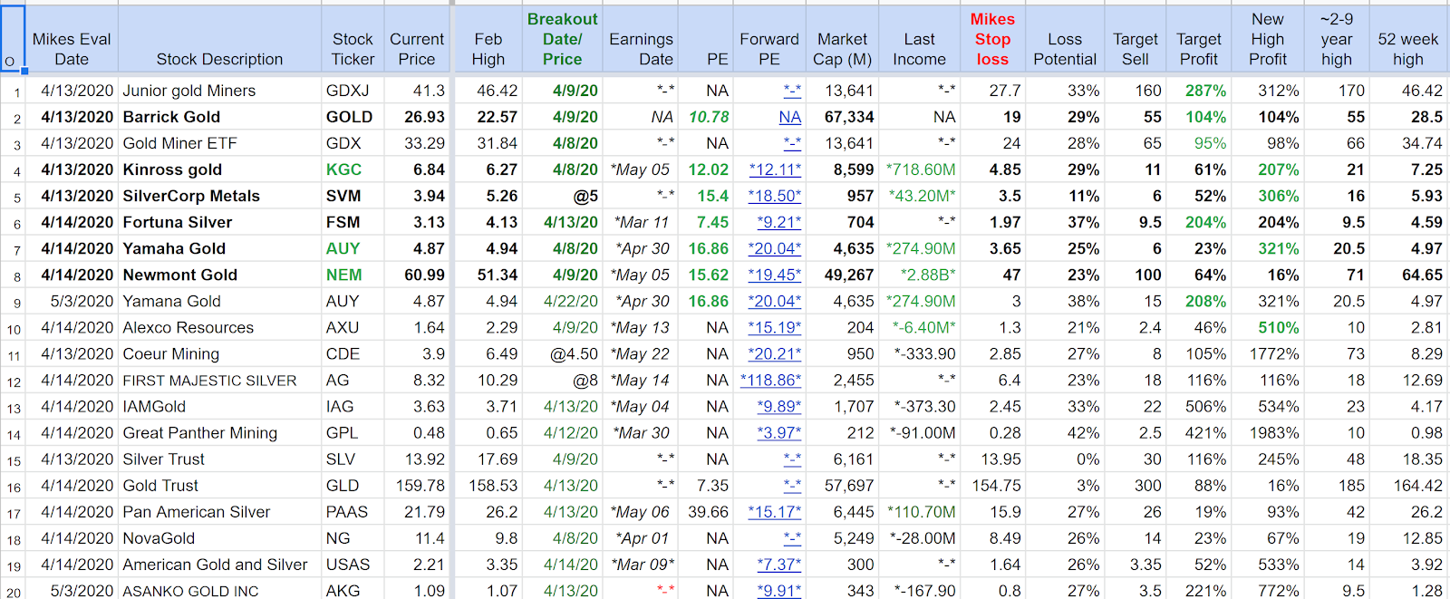1450x599 pixels.
Task: Select the PAAS ticker cell
Action: click(353, 511)
